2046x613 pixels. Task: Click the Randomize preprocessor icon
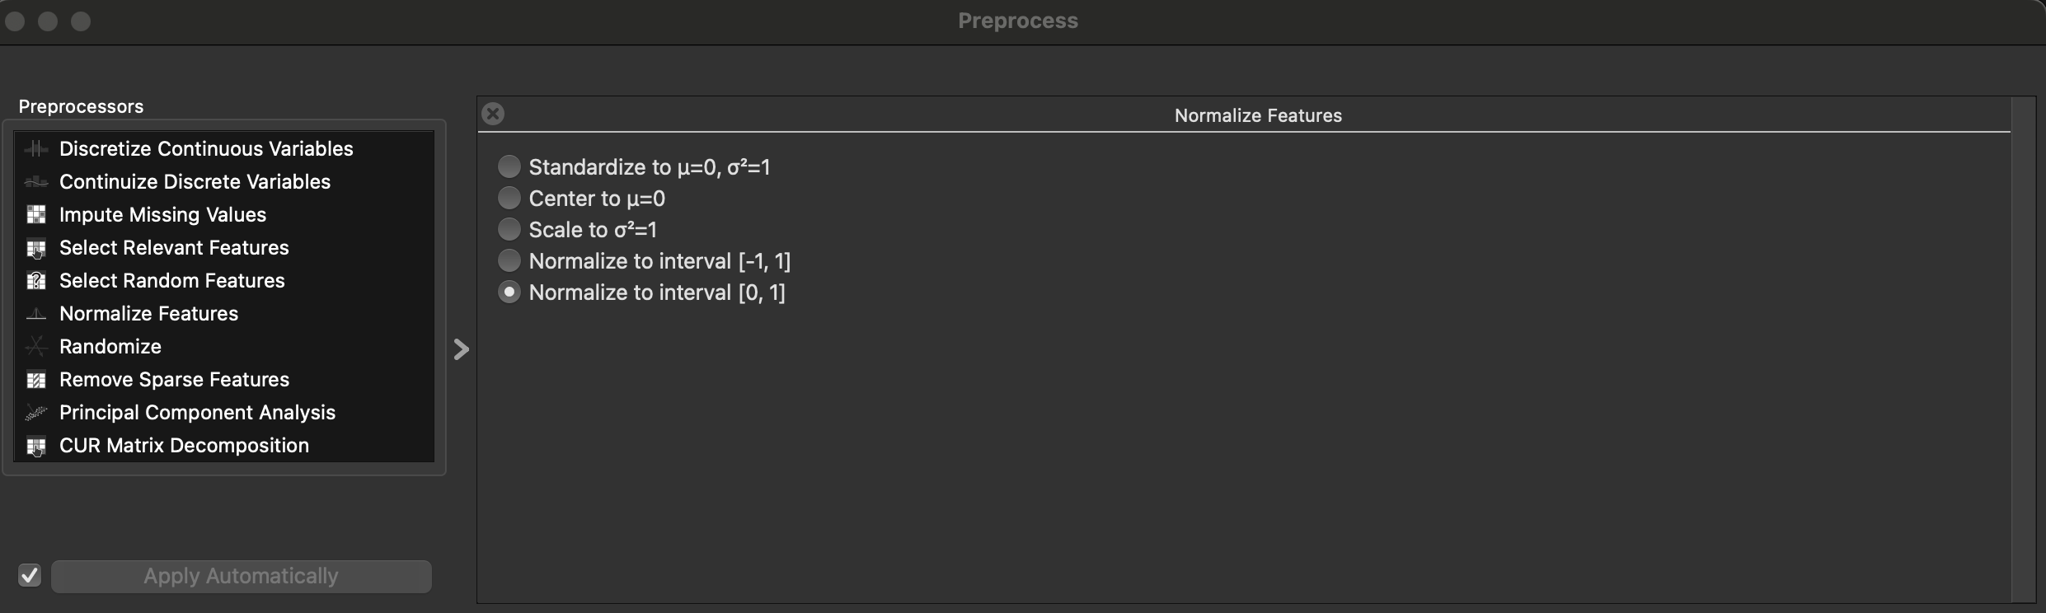36,347
